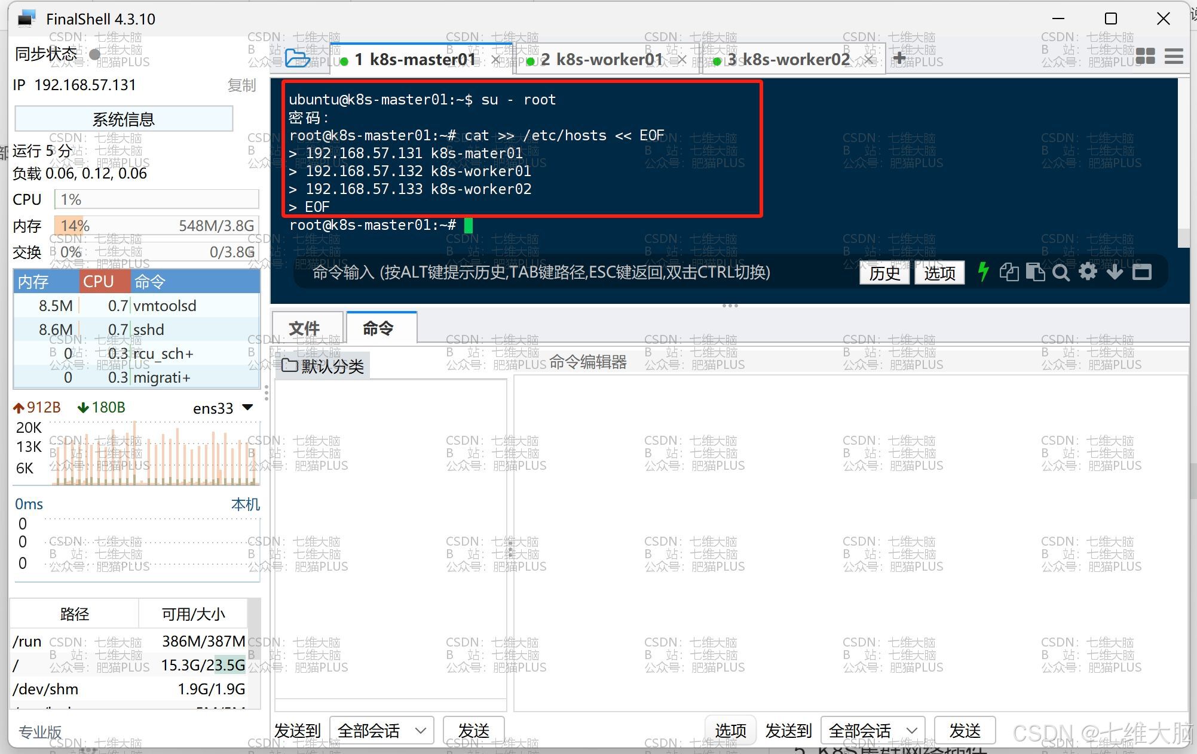The height and width of the screenshot is (754, 1197).
Task: Open the right 全部会话 session dropdown
Action: [x=873, y=730]
